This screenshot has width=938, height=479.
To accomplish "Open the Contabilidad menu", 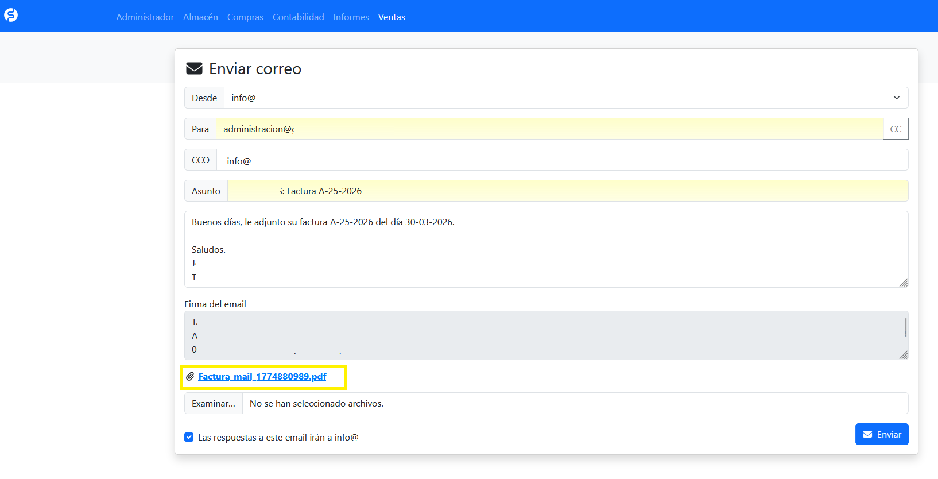I will click(298, 17).
